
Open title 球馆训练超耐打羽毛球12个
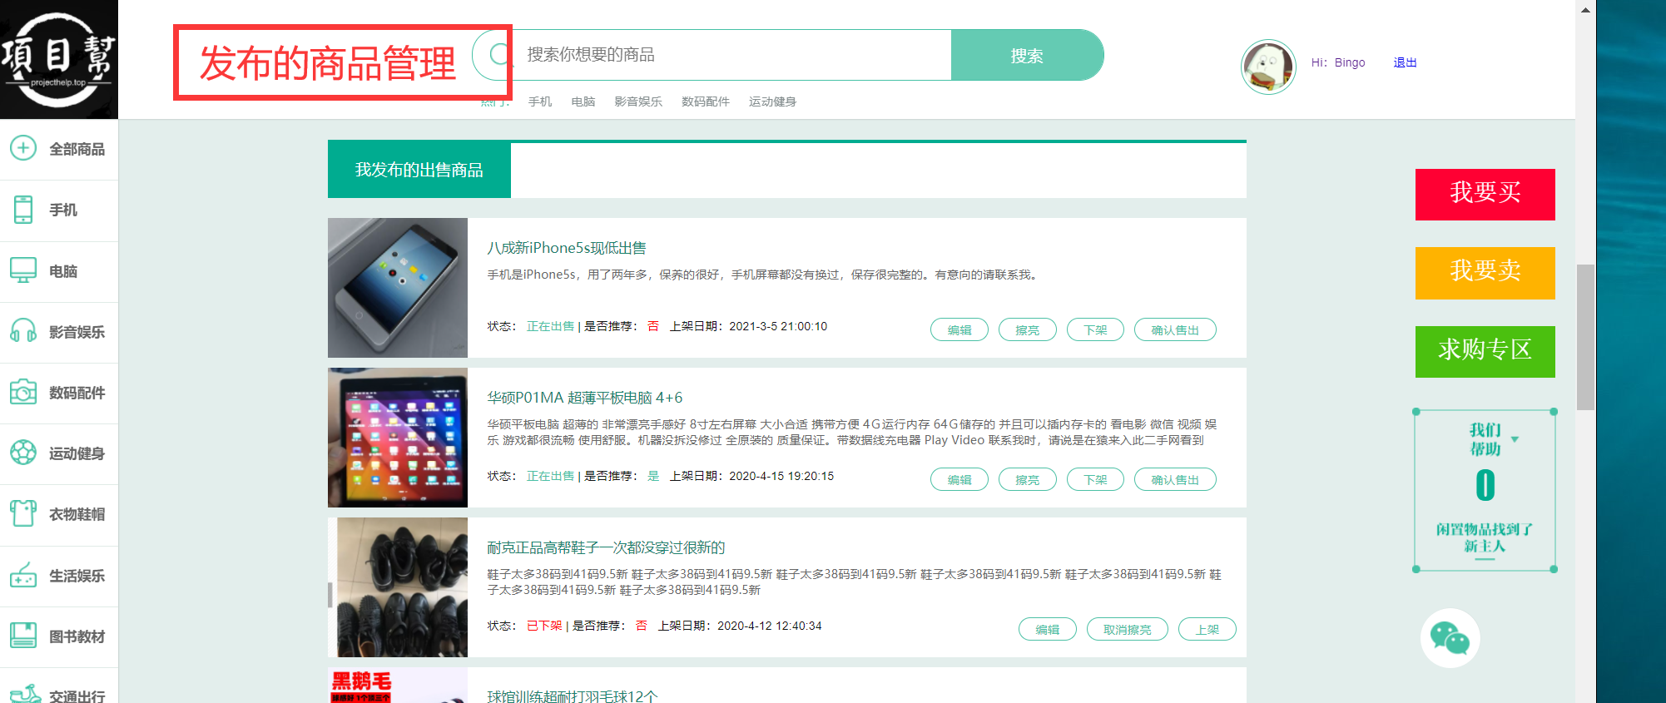[x=573, y=696]
